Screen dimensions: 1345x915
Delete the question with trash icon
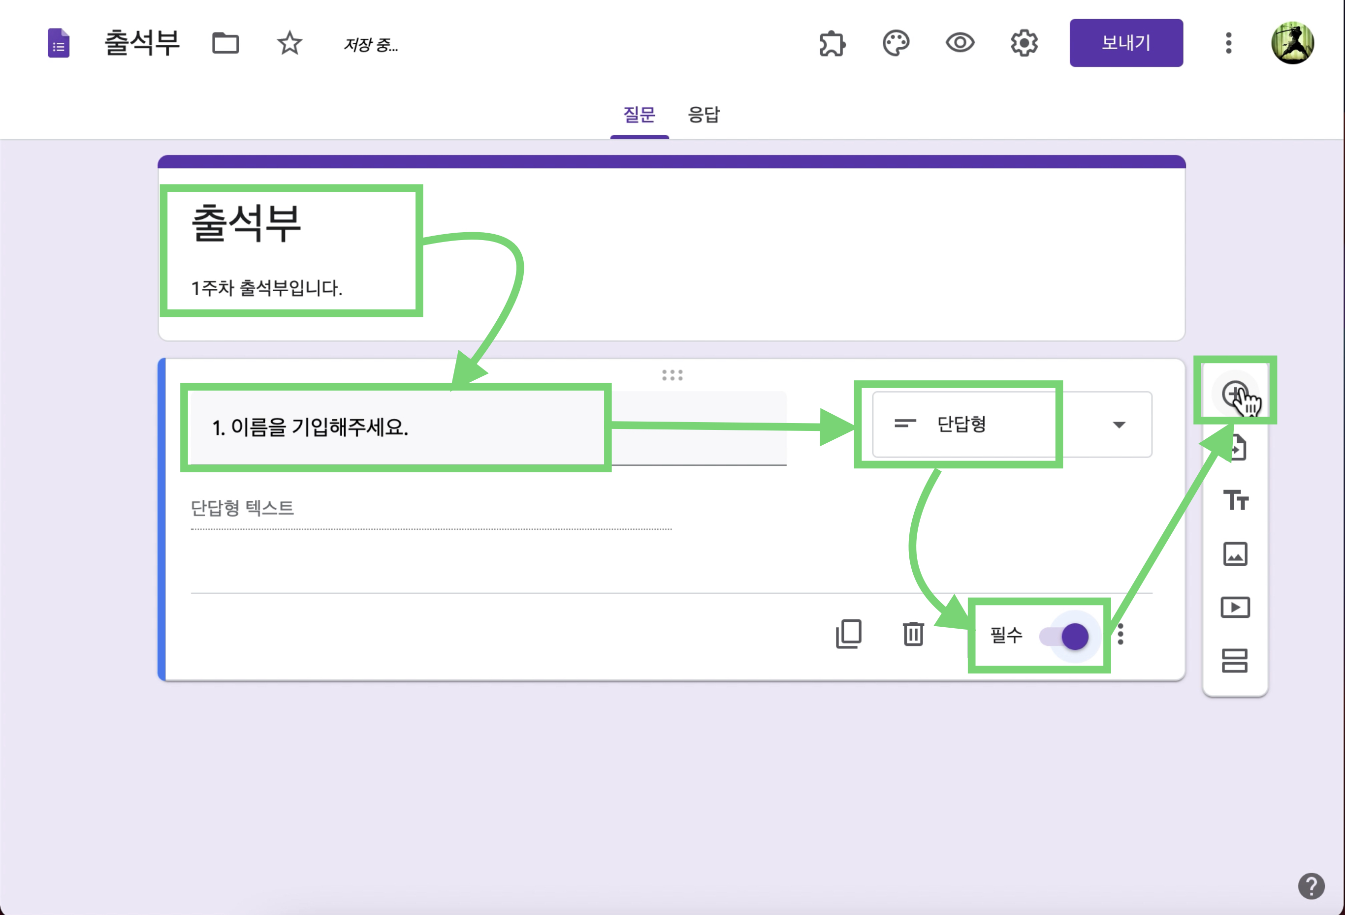(913, 635)
